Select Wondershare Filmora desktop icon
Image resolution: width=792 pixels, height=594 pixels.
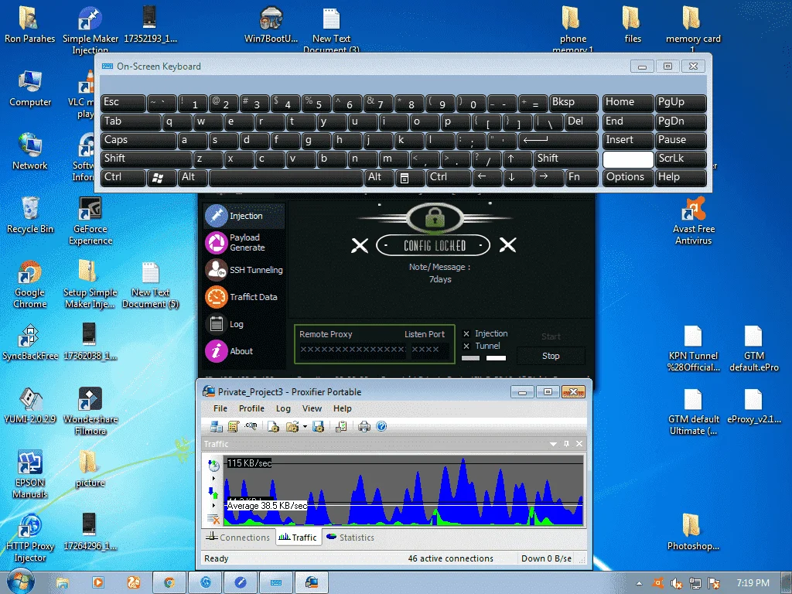pyautogui.click(x=90, y=411)
